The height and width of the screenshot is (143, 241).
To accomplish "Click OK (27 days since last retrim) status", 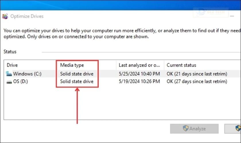I will click(197, 82).
